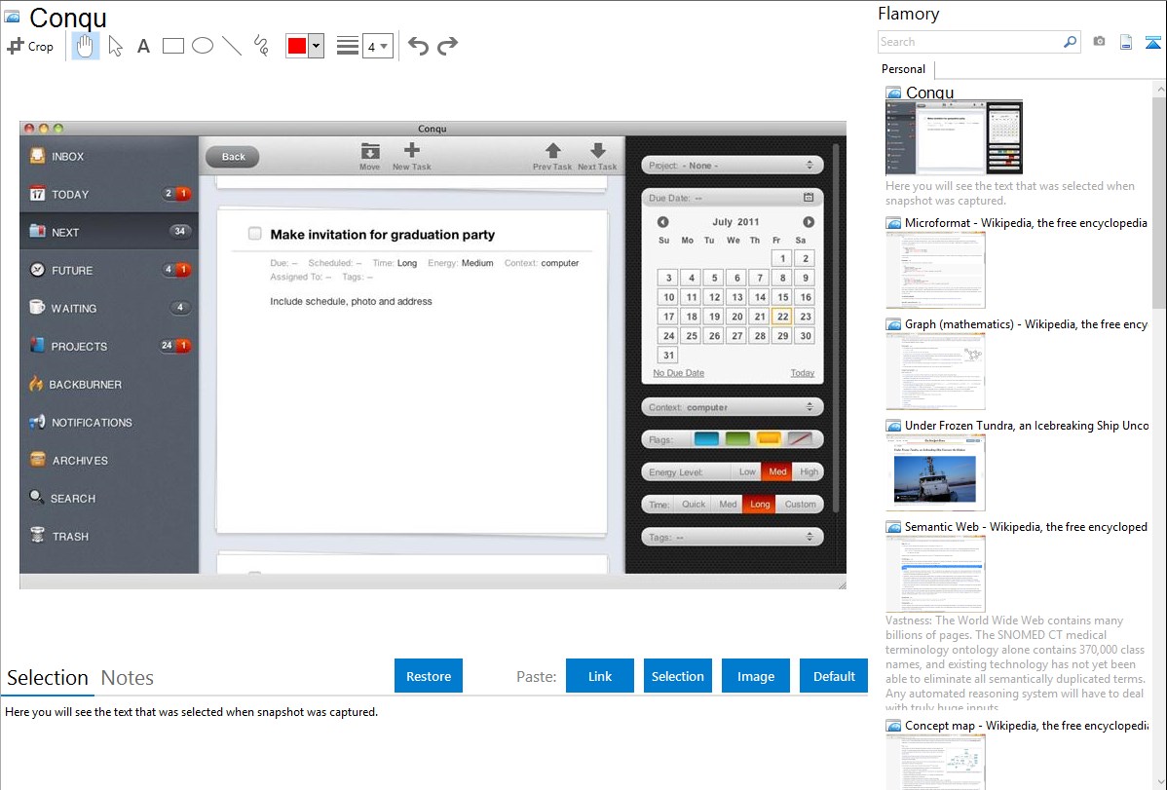Open WAITING in Conqu sidebar
Screen dimensions: 1167x790
coord(109,308)
